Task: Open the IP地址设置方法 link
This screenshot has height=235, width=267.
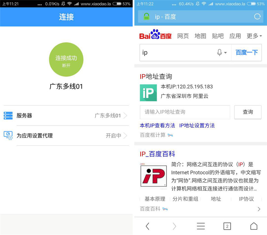Action: click(197, 125)
